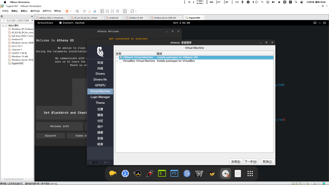Click the Discord button in Athena Welcome
This screenshot has width=329, height=185.
[x=50, y=136]
